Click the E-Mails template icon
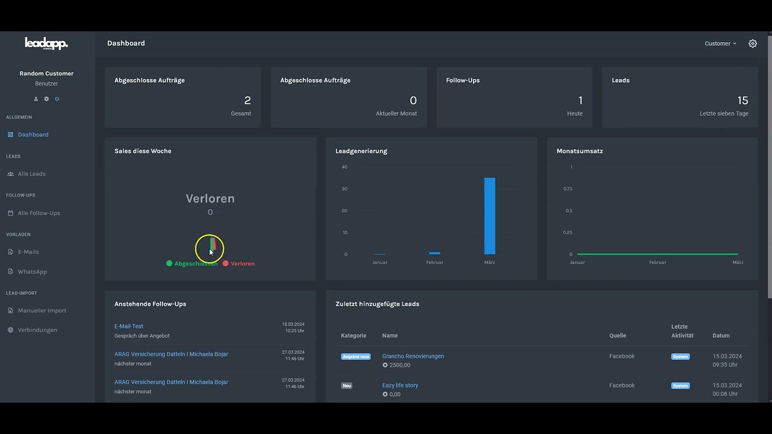The width and height of the screenshot is (772, 434). pyautogui.click(x=10, y=252)
